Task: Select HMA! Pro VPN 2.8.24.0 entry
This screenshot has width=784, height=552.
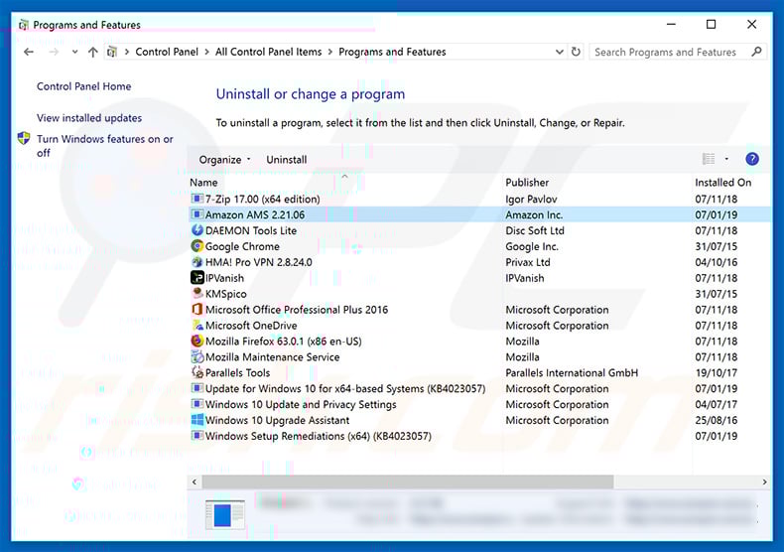Action: [258, 262]
